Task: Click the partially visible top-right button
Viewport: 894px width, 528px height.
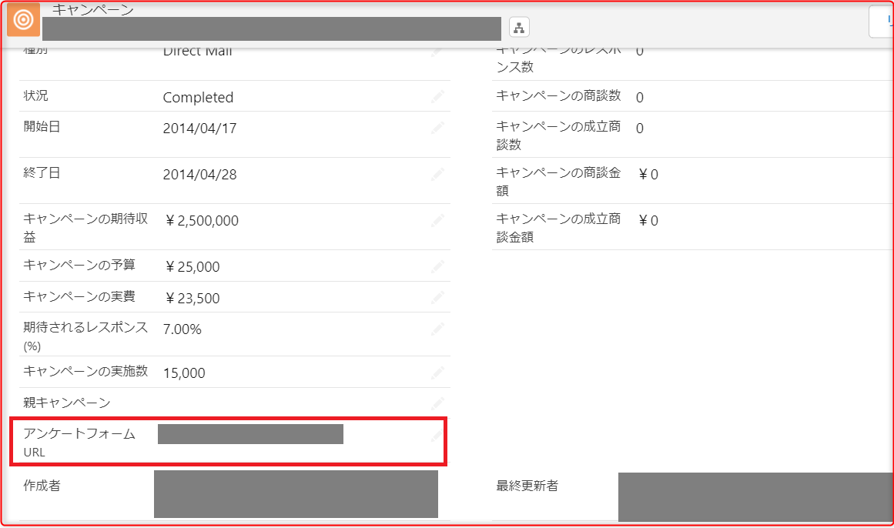Action: 882,22
